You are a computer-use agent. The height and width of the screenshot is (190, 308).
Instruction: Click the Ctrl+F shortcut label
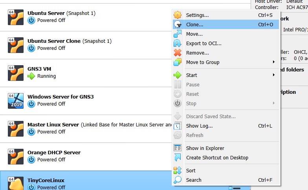(x=265, y=180)
